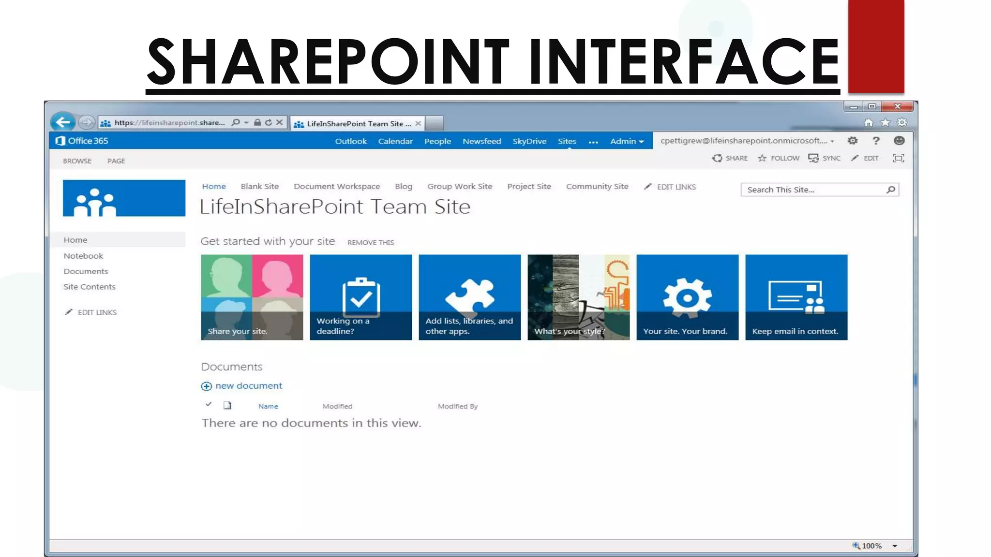Click the Office 365 logo

(x=82, y=141)
